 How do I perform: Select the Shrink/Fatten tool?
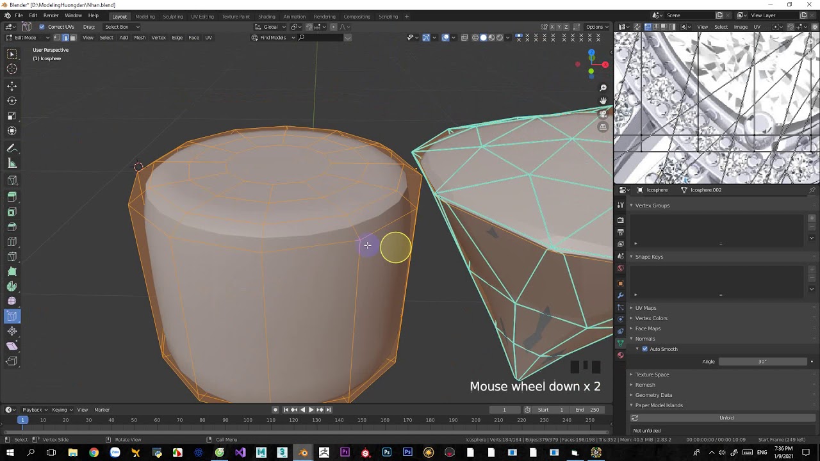[x=12, y=331]
